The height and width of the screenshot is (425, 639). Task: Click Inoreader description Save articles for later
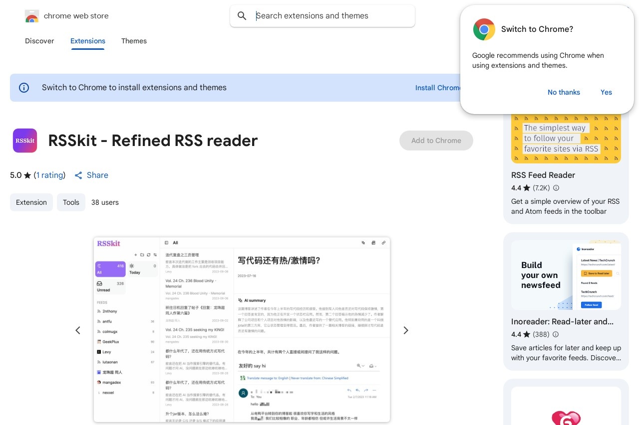pos(566,353)
